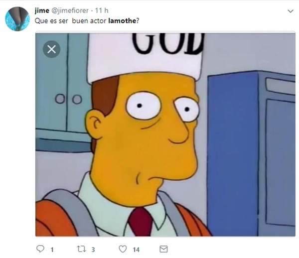Click the display name jime
The width and height of the screenshot is (299, 258).
(x=42, y=10)
